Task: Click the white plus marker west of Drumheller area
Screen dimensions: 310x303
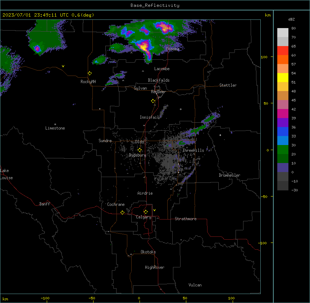Action: [220, 135]
